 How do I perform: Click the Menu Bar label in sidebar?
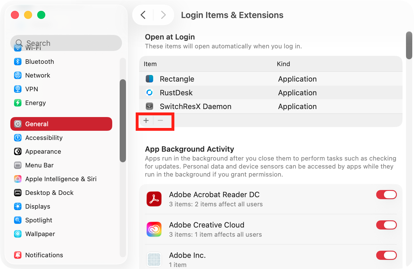(x=40, y=165)
